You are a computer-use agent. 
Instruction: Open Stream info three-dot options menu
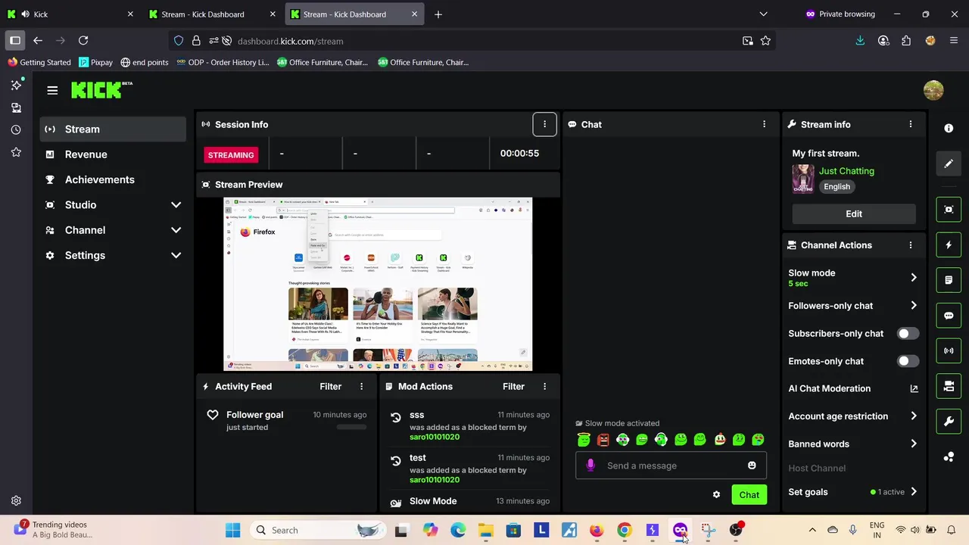(x=911, y=124)
